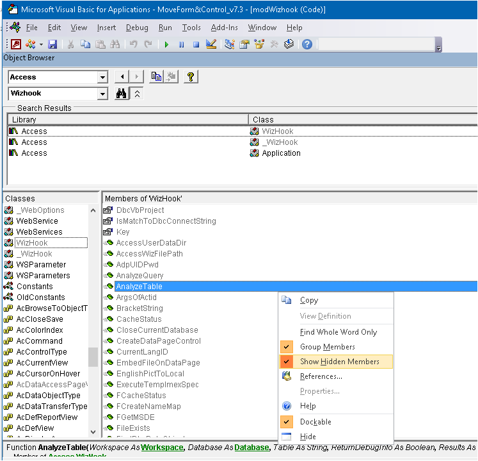
Task: Toggle the Group Members option off
Action: tap(327, 347)
